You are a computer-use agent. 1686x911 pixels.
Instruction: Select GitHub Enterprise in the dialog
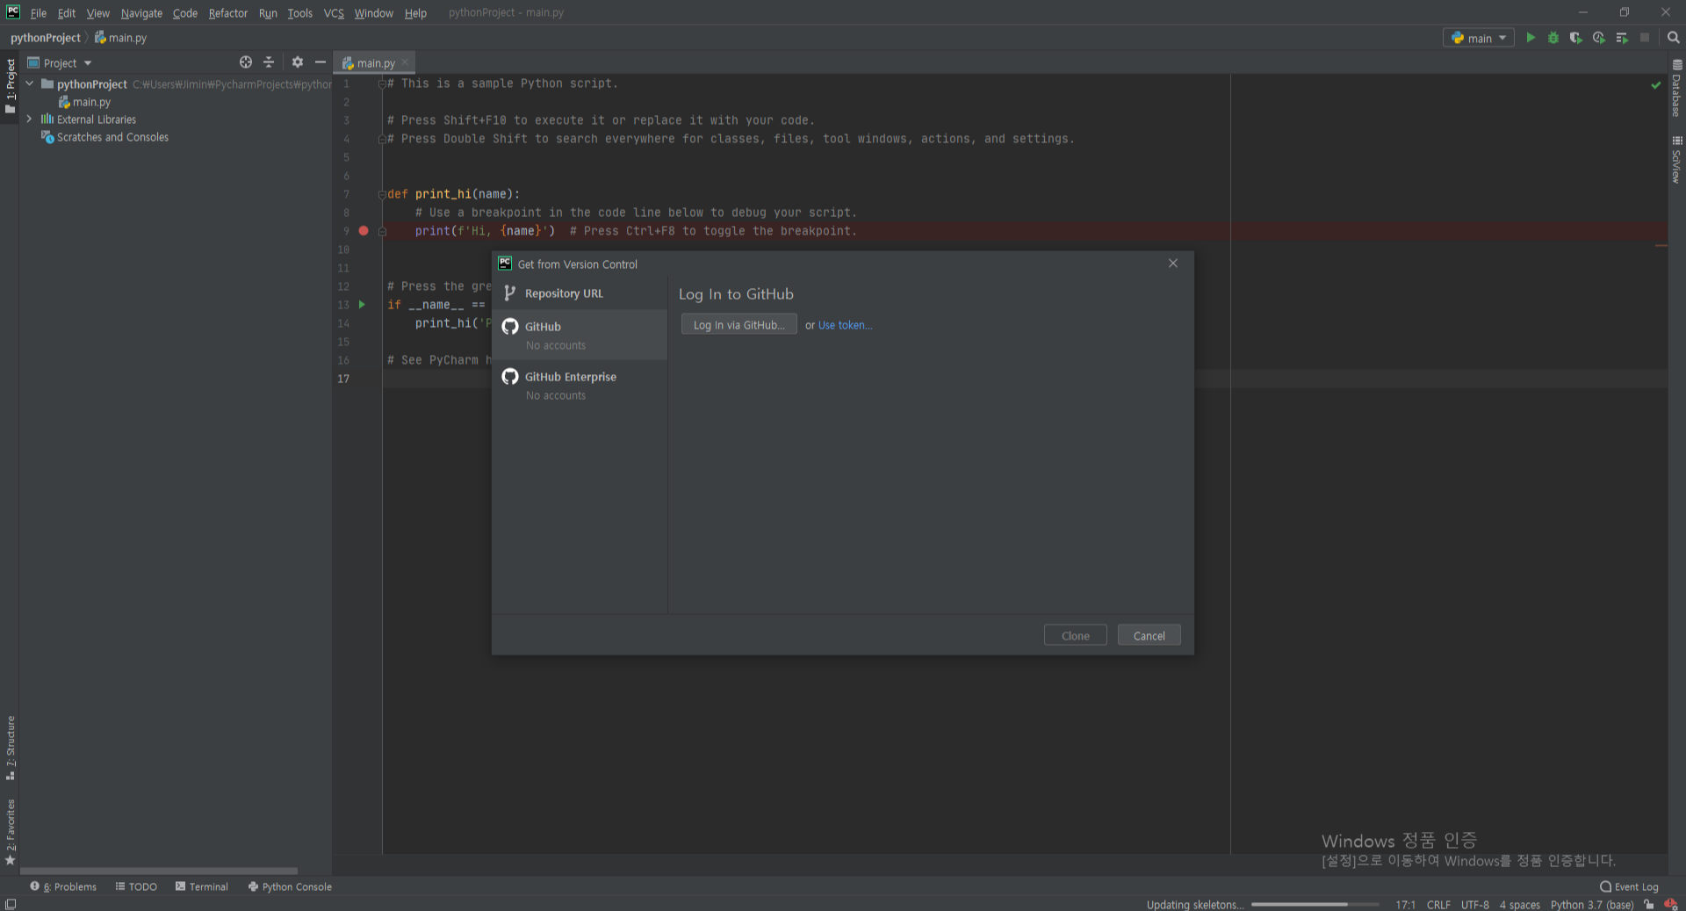[x=580, y=385]
